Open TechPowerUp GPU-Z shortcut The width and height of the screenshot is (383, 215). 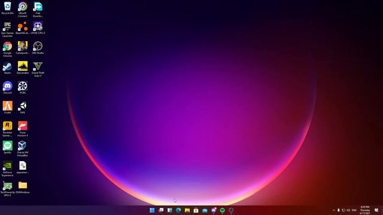8,189
